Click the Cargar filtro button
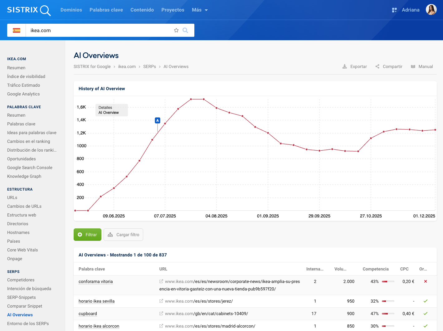The image size is (443, 331). (124, 235)
